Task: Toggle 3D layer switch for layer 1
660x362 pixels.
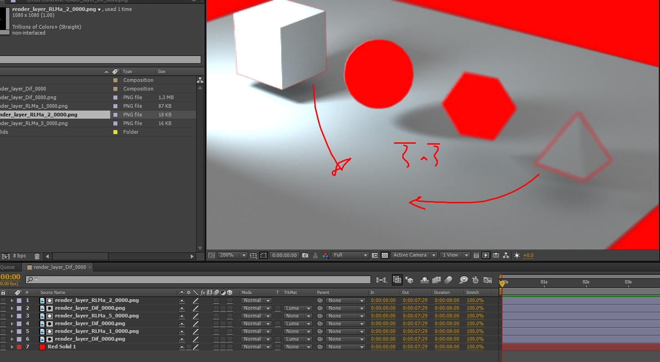Action: pyautogui.click(x=230, y=301)
